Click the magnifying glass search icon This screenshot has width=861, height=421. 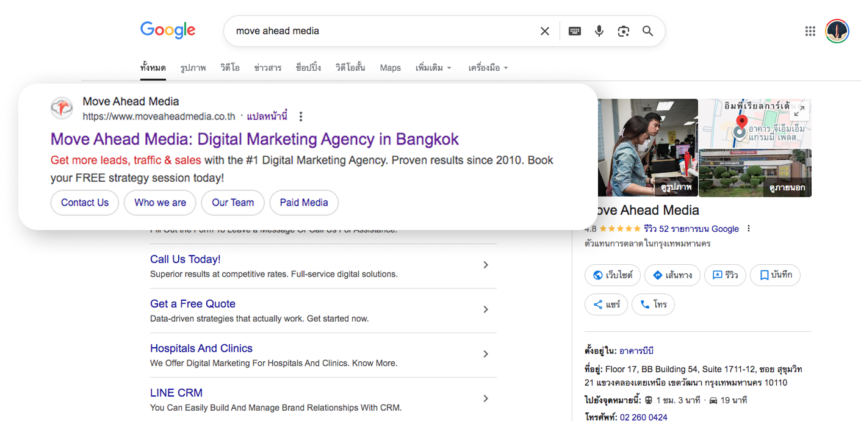(x=647, y=31)
